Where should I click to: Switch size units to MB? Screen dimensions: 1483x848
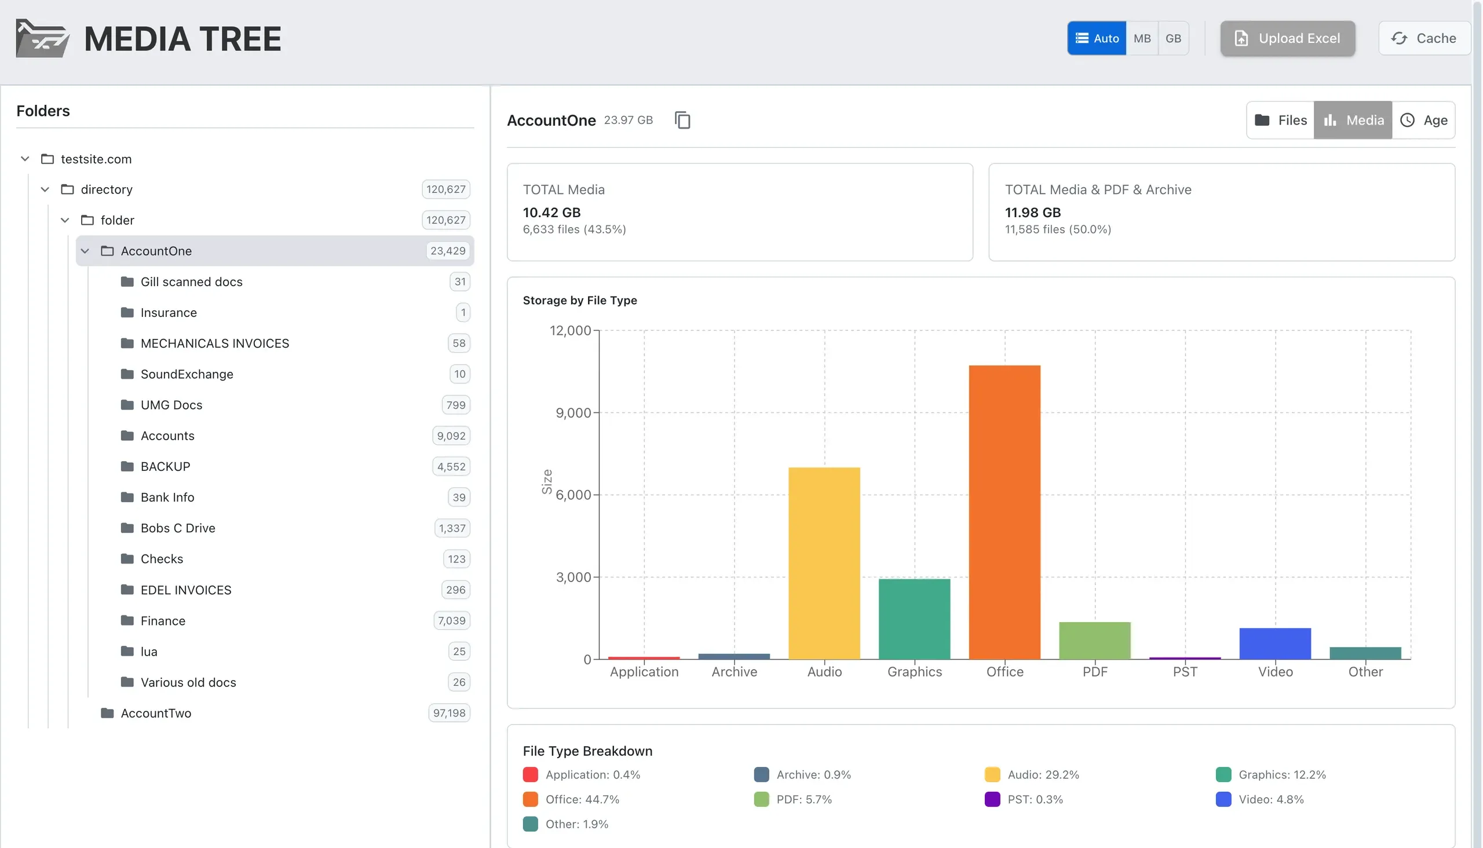(x=1142, y=38)
